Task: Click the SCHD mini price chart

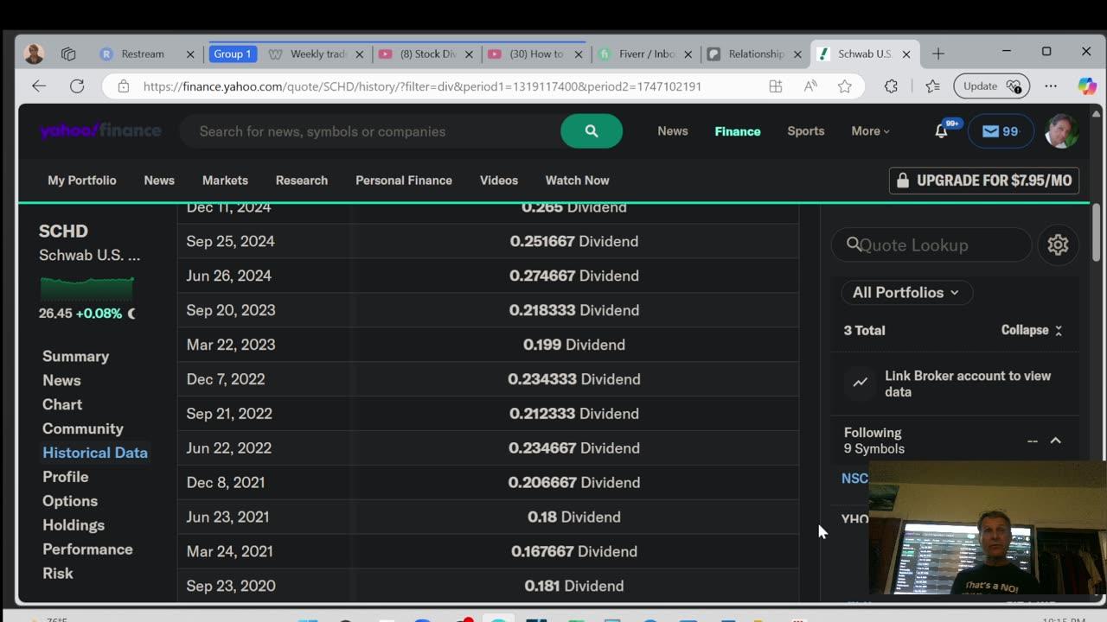Action: [x=87, y=289]
